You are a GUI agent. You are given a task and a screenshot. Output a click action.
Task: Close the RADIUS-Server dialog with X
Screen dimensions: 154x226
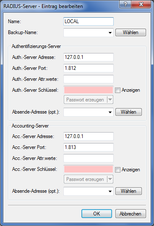[x=141, y=4]
